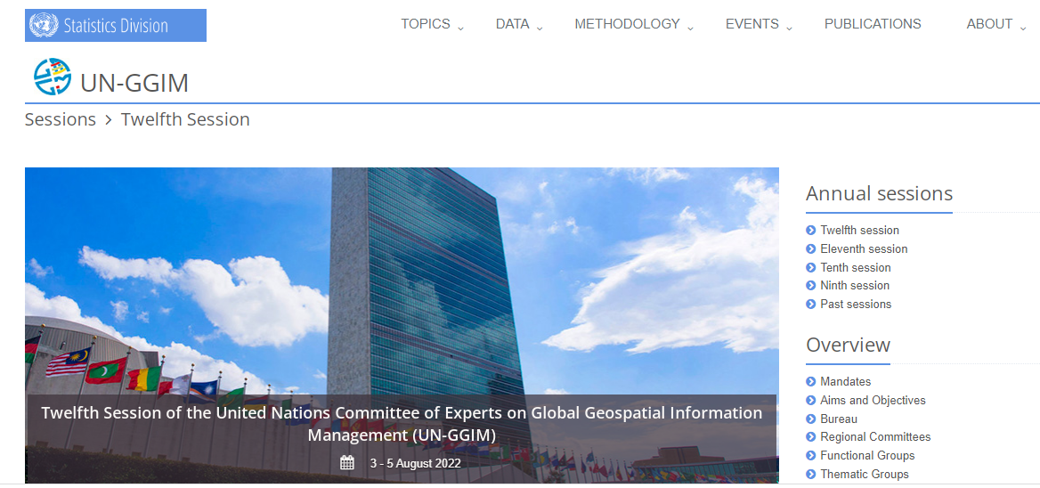
Task: Navigate to Sessions in the breadcrumb
Action: [x=61, y=119]
